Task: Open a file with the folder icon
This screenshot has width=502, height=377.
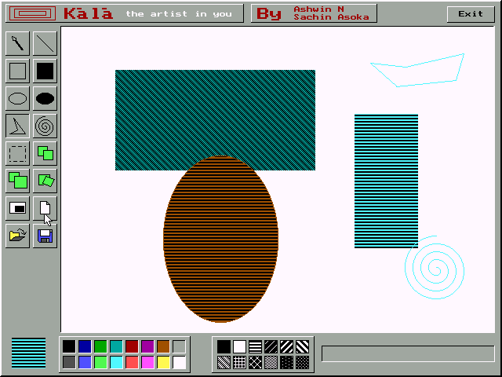Action: click(17, 236)
